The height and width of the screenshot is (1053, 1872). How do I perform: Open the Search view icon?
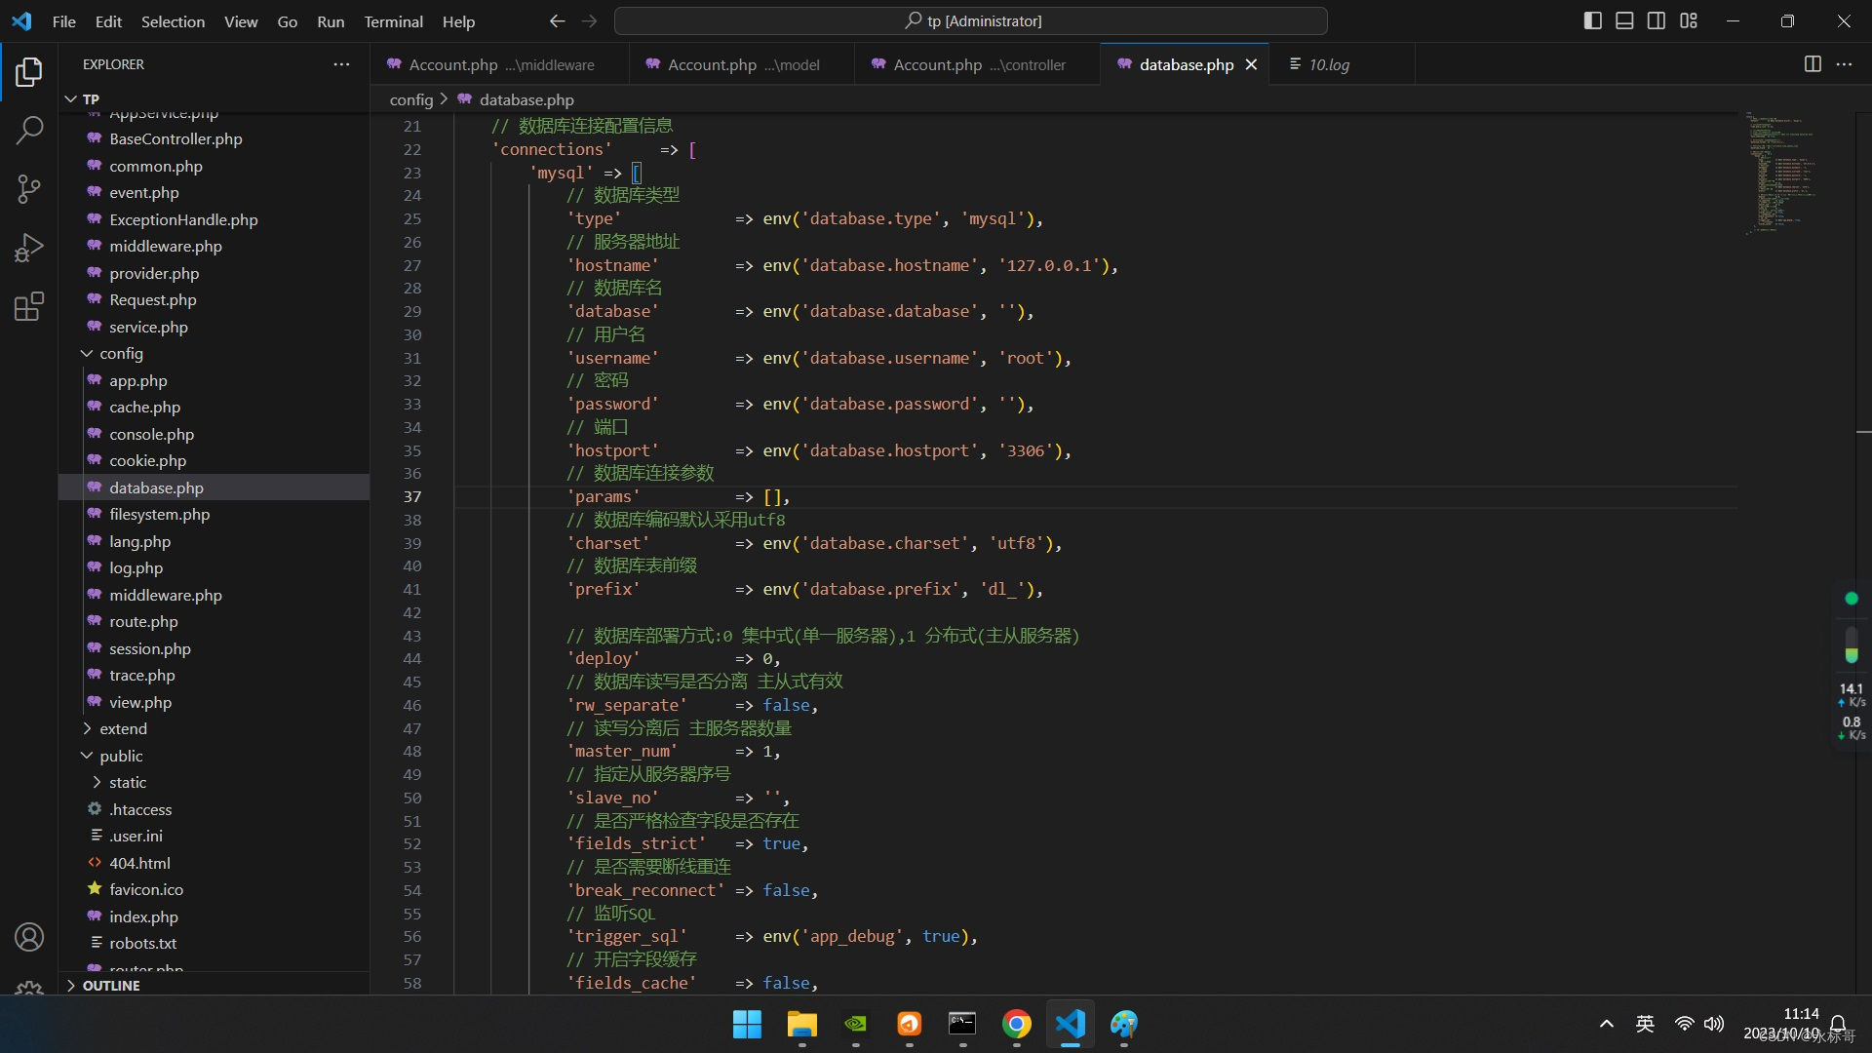tap(29, 129)
